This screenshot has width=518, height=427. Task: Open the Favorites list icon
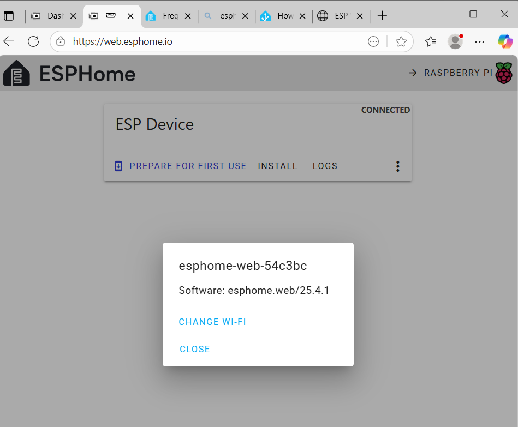431,41
